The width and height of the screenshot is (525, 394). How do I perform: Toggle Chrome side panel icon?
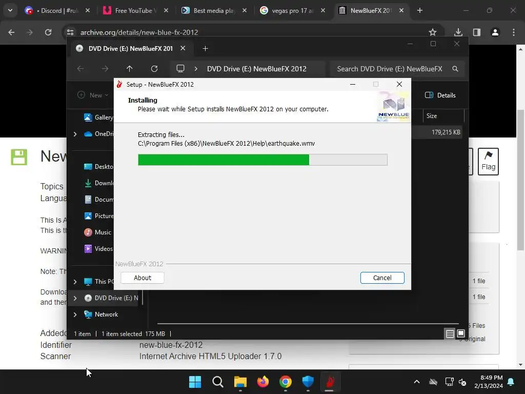pyautogui.click(x=476, y=32)
